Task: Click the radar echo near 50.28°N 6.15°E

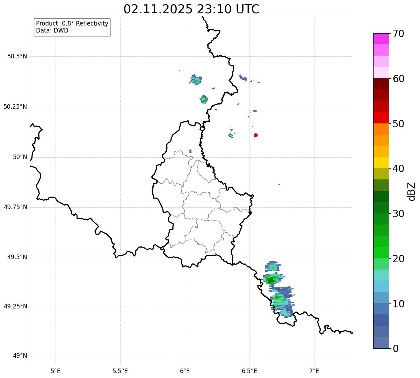Action: click(204, 99)
